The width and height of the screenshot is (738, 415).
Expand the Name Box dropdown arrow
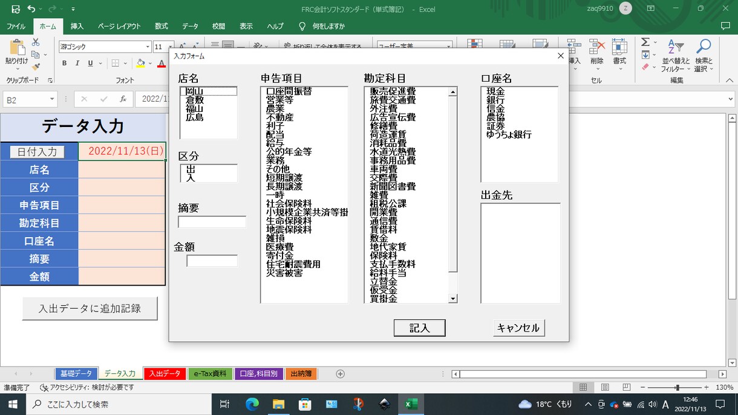[x=53, y=99]
